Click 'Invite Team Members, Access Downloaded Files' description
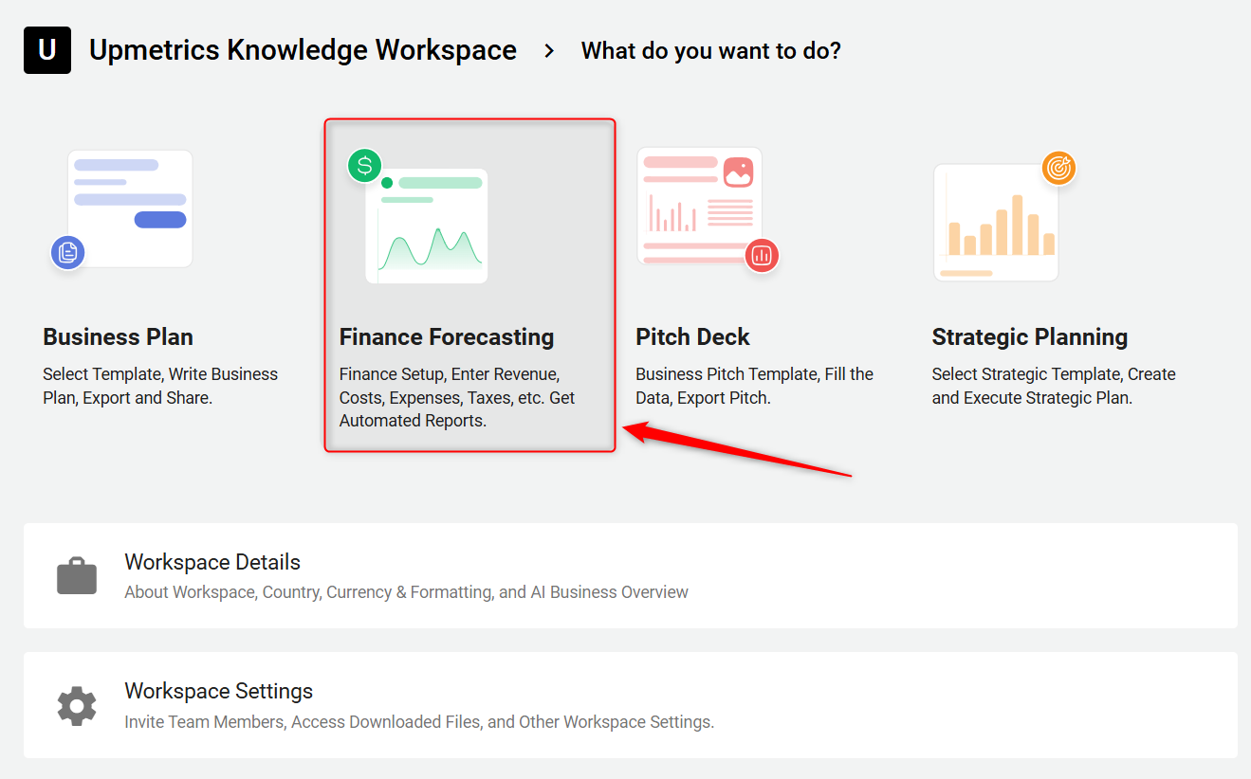 (x=419, y=722)
